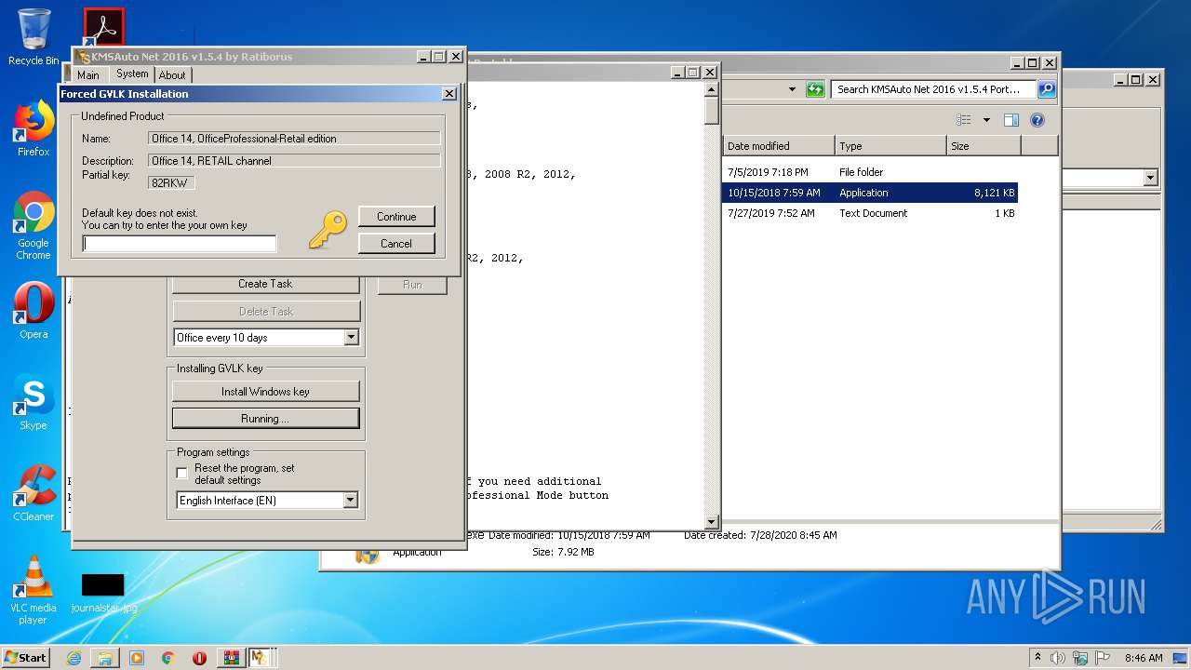Select the File folder row

click(870, 172)
